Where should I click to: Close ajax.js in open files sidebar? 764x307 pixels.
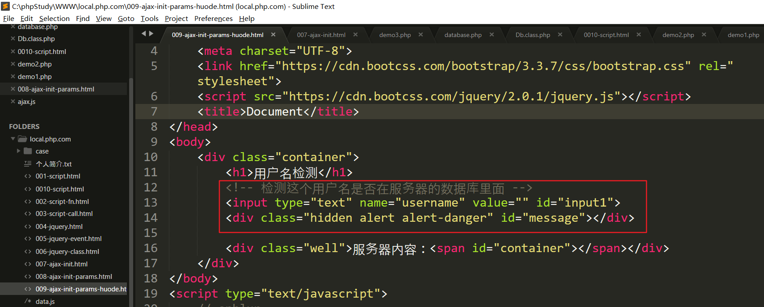coord(13,102)
